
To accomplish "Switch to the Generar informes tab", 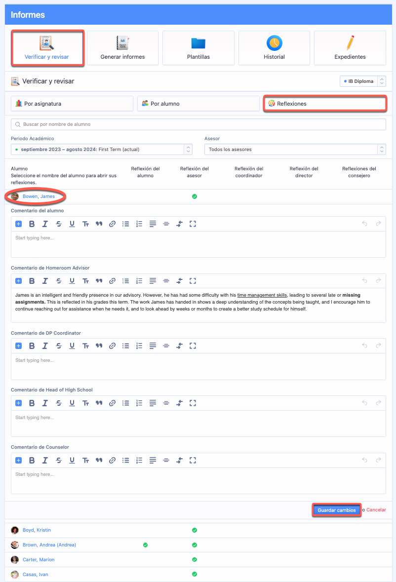I will point(122,48).
